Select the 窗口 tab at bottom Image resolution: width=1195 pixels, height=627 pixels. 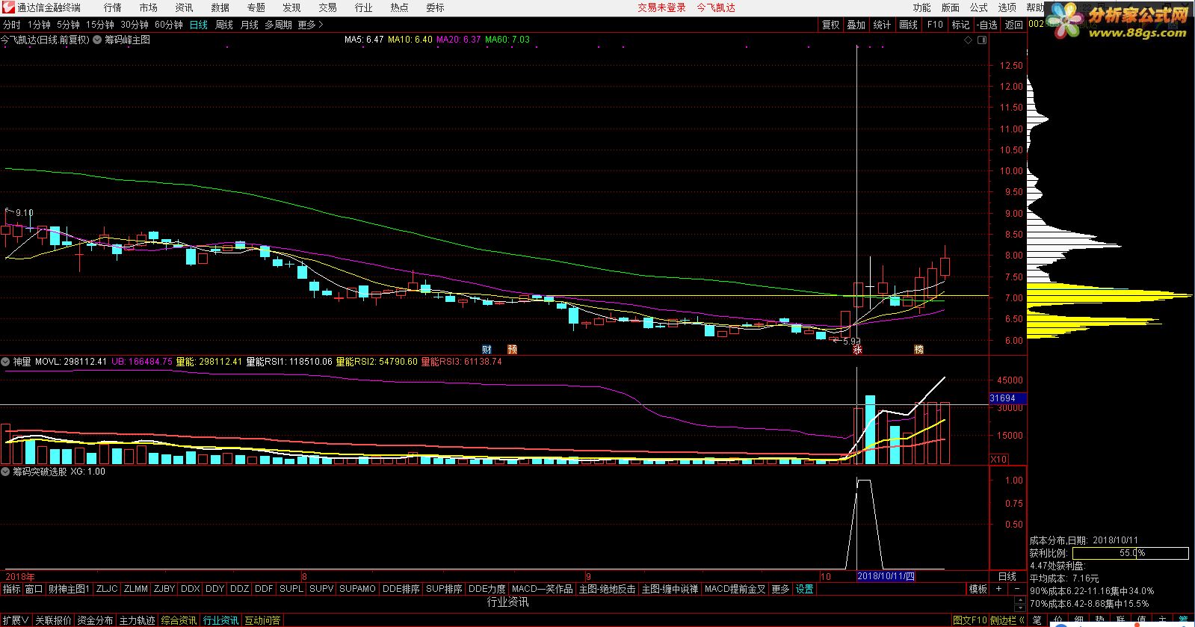coord(34,589)
